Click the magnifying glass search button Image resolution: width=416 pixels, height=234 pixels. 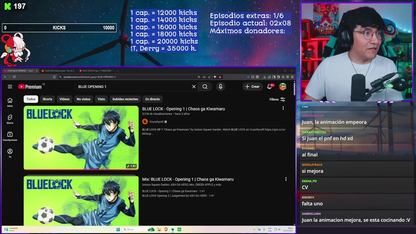coord(205,86)
